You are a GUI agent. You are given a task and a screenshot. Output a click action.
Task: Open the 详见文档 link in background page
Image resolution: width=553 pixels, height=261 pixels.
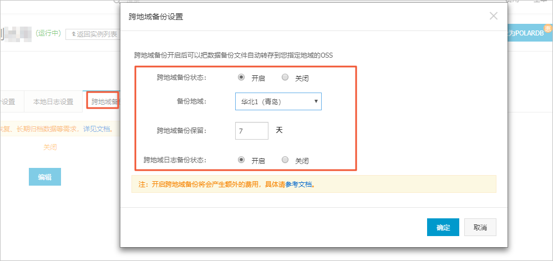point(97,129)
